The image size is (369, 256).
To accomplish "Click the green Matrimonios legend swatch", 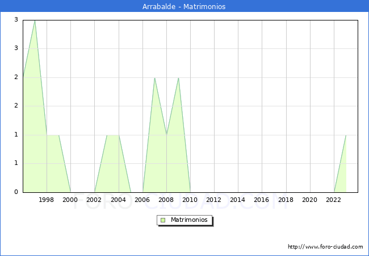I will click(163, 220).
